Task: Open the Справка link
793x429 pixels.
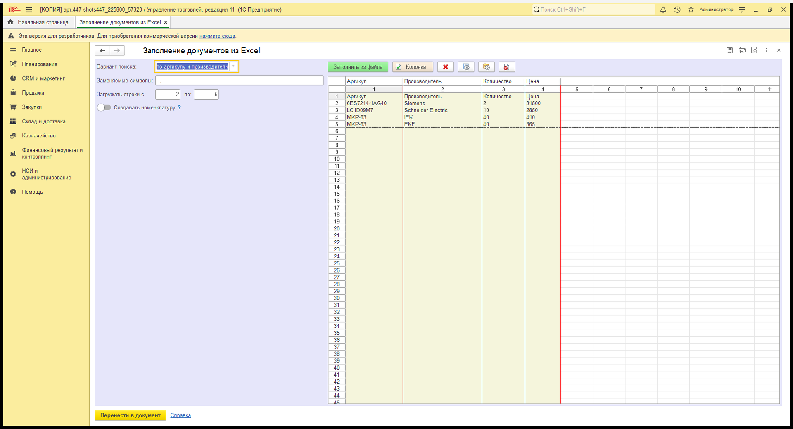Action: point(180,415)
